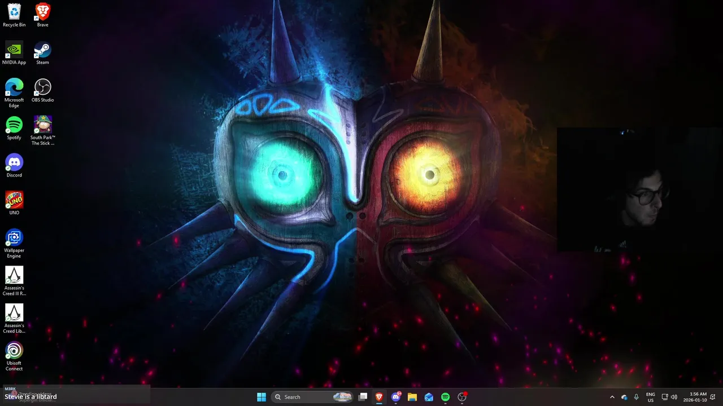Click the Microsoft Edge desktop shortcut
Screen dimensions: 723x406
pyautogui.click(x=14, y=93)
